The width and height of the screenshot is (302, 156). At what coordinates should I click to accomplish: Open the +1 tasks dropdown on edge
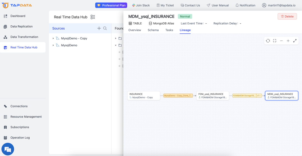pos(259,96)
